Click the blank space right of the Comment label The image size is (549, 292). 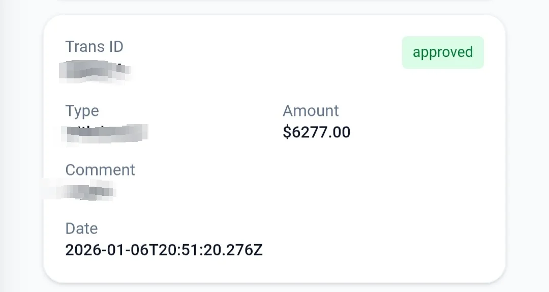coord(305,170)
